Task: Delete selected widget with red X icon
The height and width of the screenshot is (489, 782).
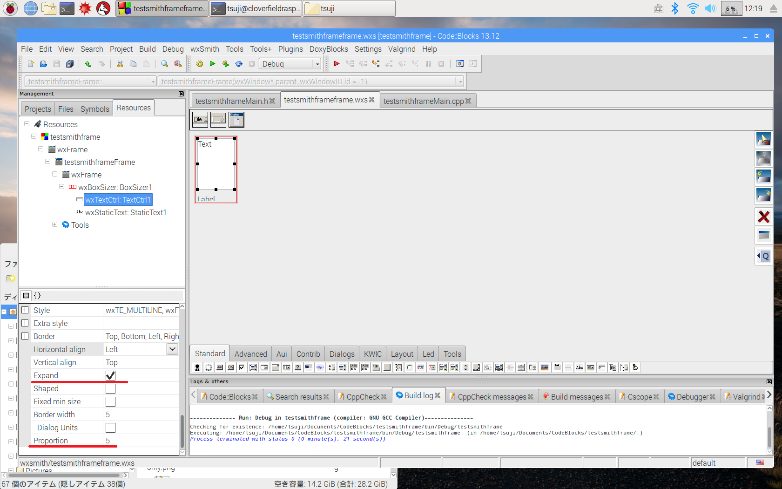Action: tap(764, 217)
